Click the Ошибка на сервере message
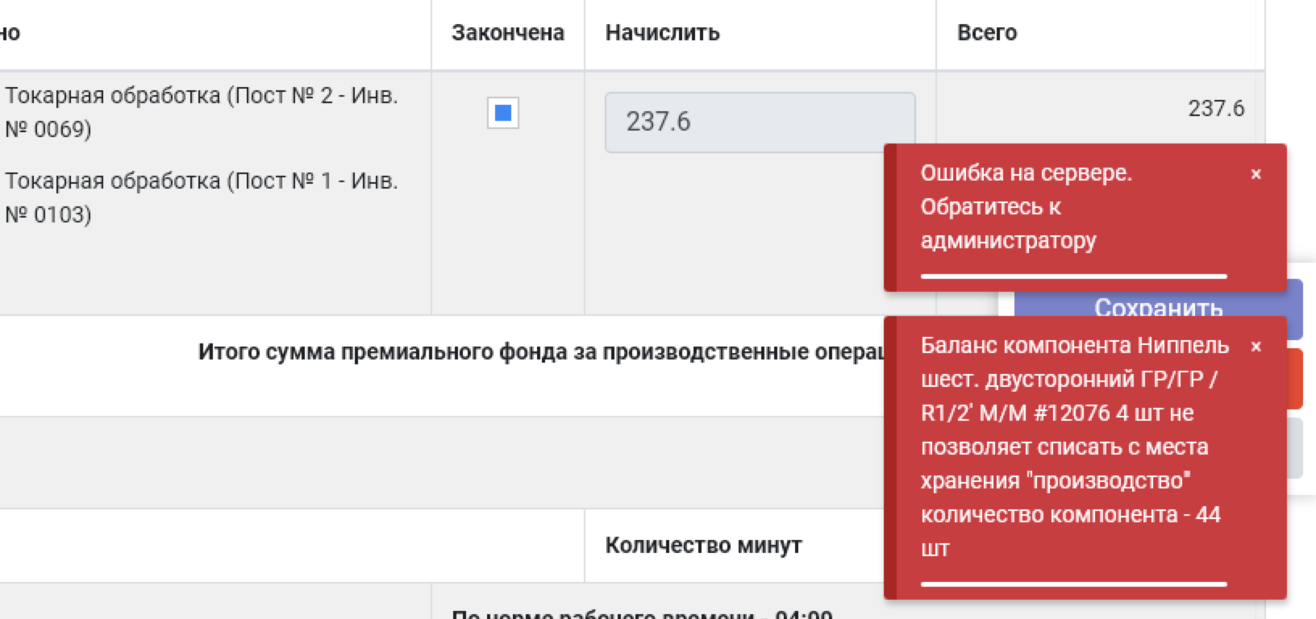Image resolution: width=1316 pixels, height=619 pixels. (1027, 207)
